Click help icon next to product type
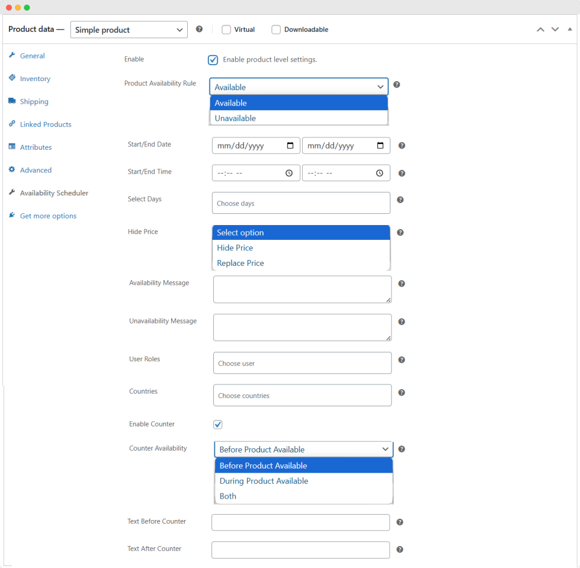 click(199, 29)
